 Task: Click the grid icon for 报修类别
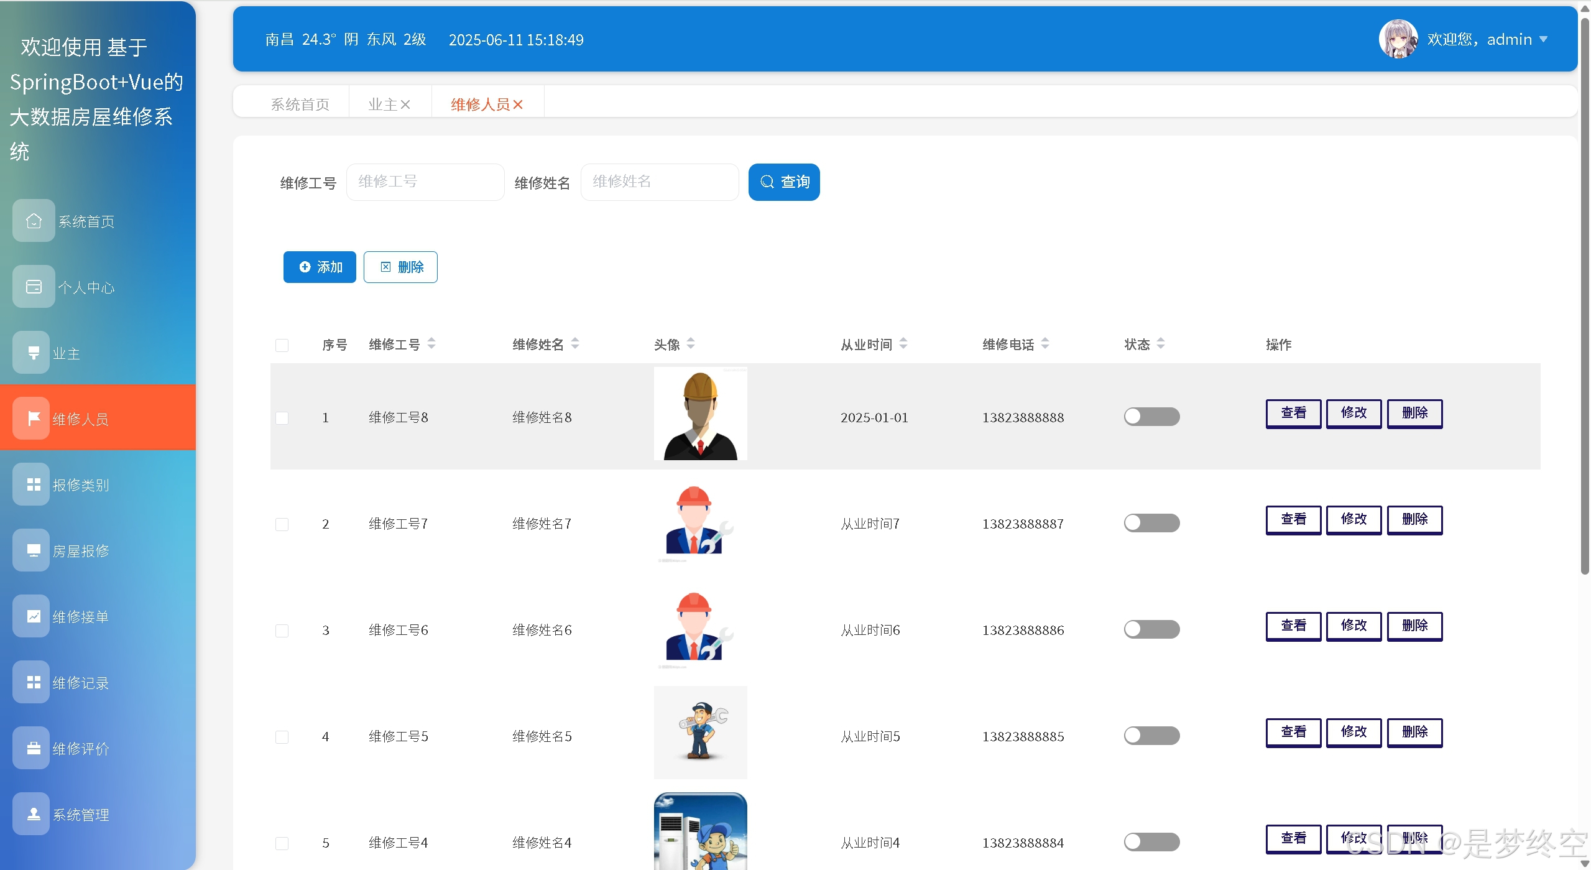tap(34, 484)
